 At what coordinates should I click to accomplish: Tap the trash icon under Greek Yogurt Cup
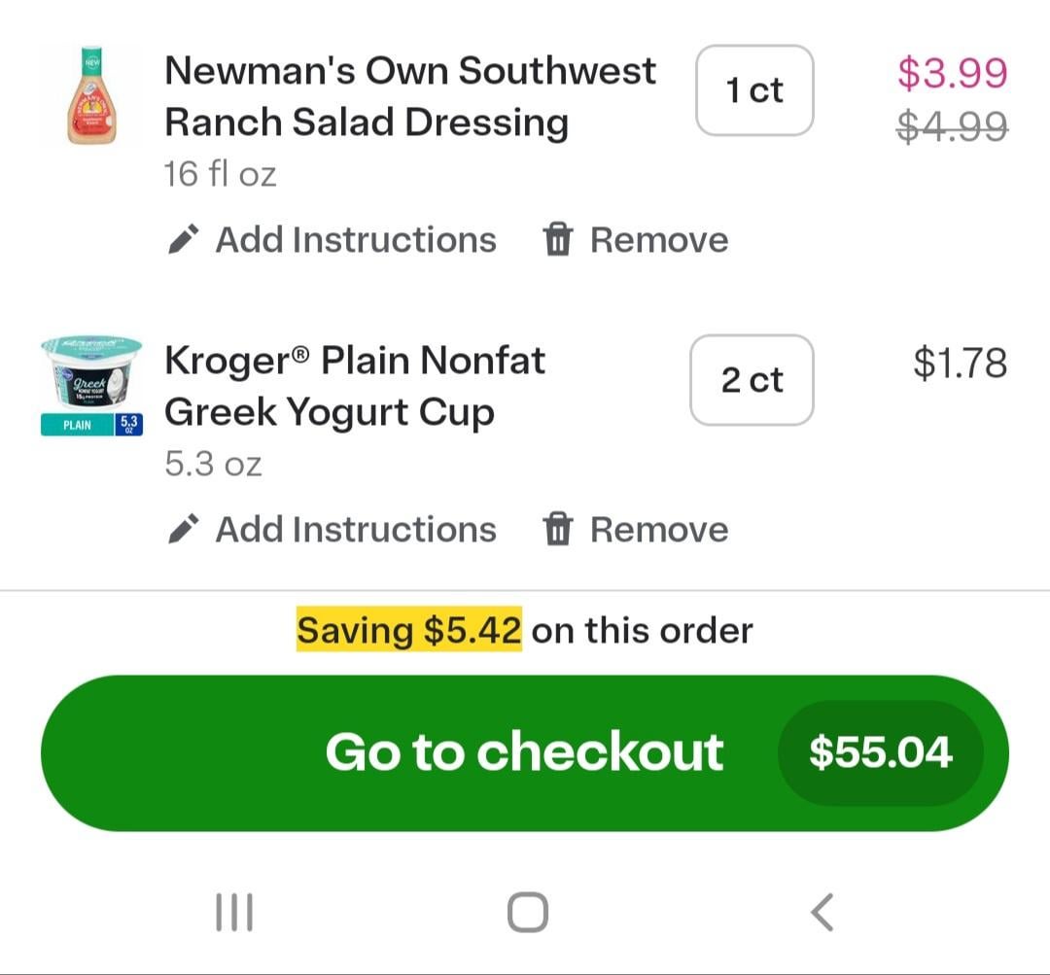557,529
